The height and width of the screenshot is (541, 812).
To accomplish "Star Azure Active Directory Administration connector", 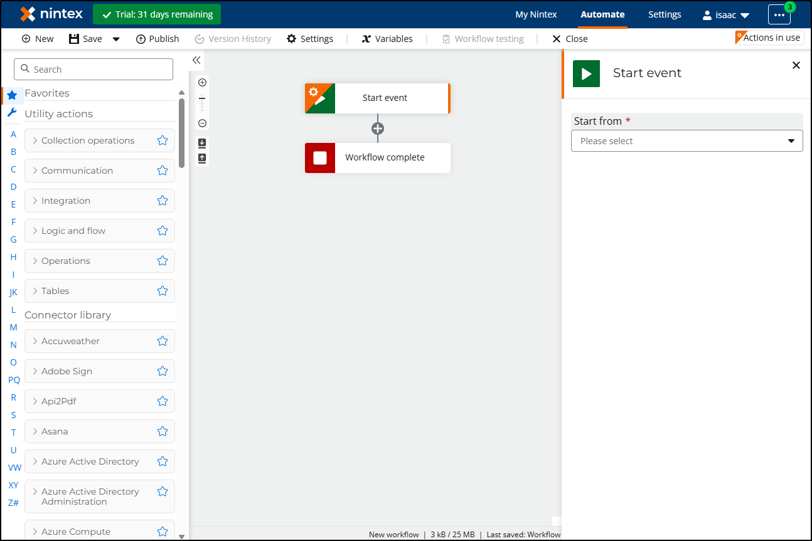I will click(x=163, y=491).
